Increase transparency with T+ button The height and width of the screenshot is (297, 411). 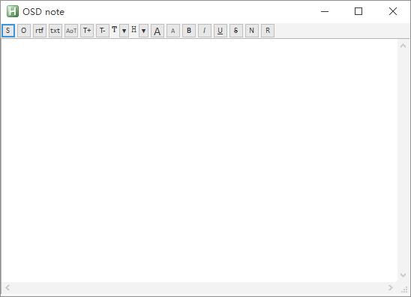pyautogui.click(x=87, y=31)
